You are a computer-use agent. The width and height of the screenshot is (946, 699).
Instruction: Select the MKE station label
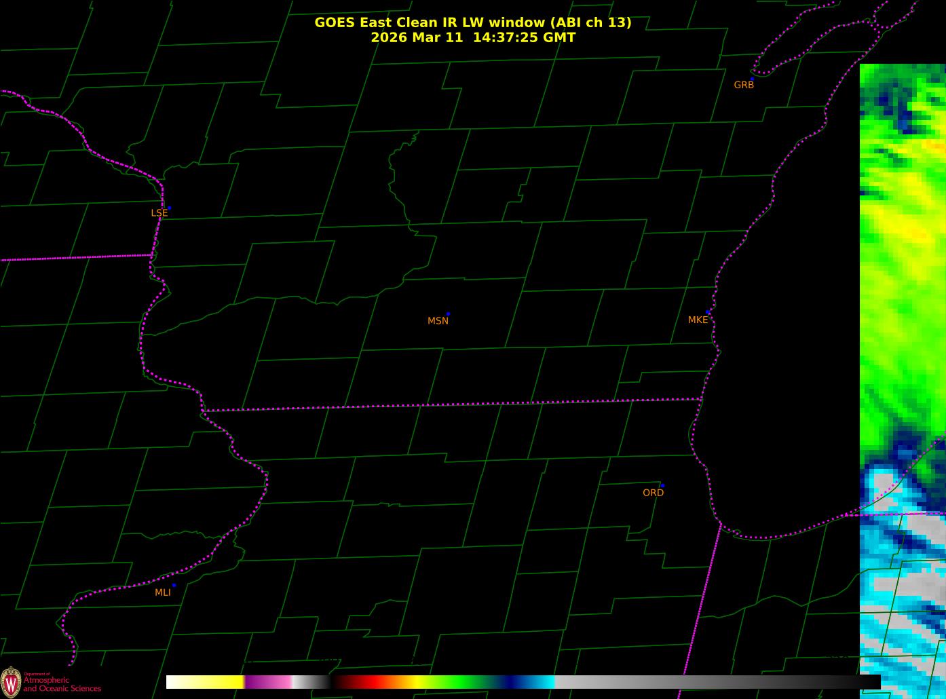[698, 320]
